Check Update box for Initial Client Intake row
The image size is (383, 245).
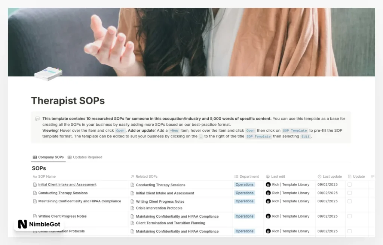click(350, 184)
